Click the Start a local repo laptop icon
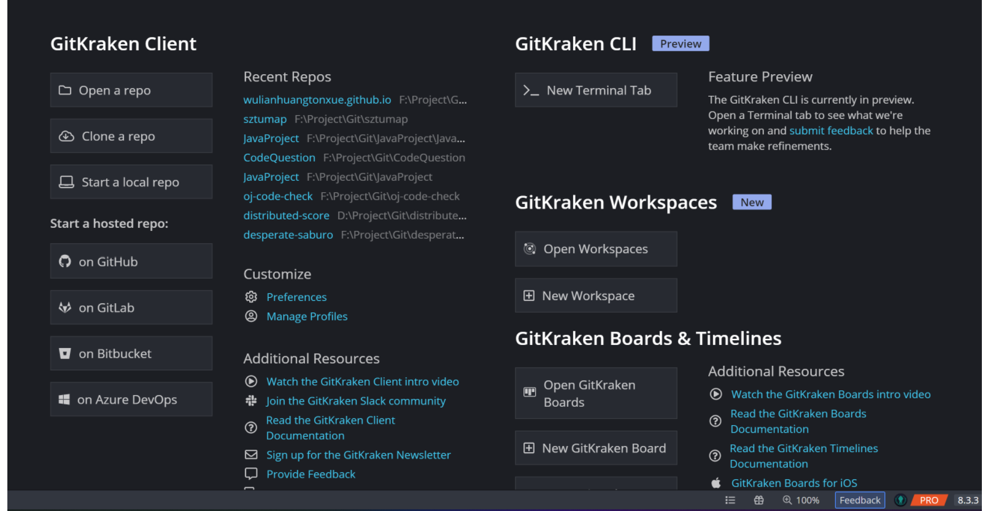This screenshot has height=511, width=988. coord(66,182)
